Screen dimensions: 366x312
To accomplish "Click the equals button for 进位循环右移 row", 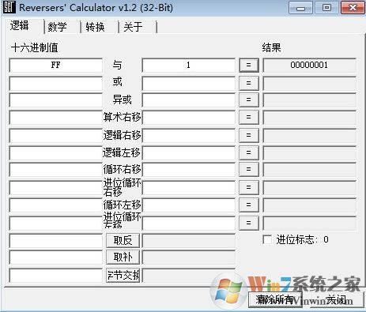I will pyautogui.click(x=248, y=187).
